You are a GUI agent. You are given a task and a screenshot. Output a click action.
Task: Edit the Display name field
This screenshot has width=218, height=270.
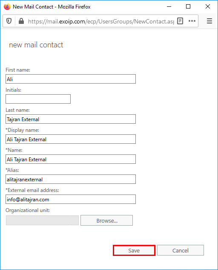click(71, 139)
